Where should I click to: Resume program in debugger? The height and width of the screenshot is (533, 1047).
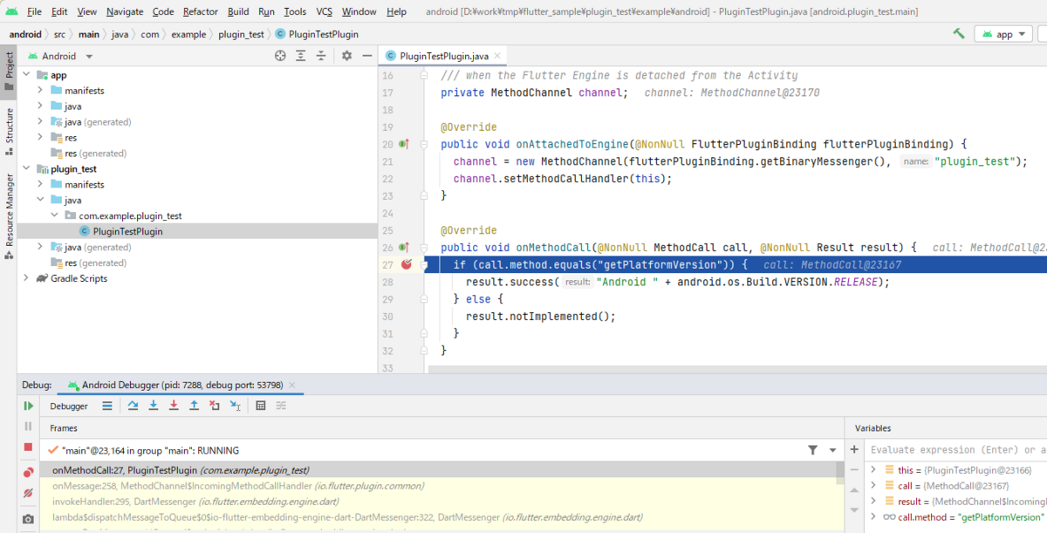[28, 407]
